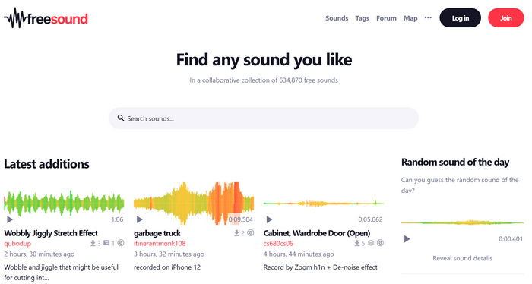Viewport: 532px width, 284px height.
Task: Click download icon on Wobbly Jiggly Stretch Effect
Action: pyautogui.click(x=93, y=243)
